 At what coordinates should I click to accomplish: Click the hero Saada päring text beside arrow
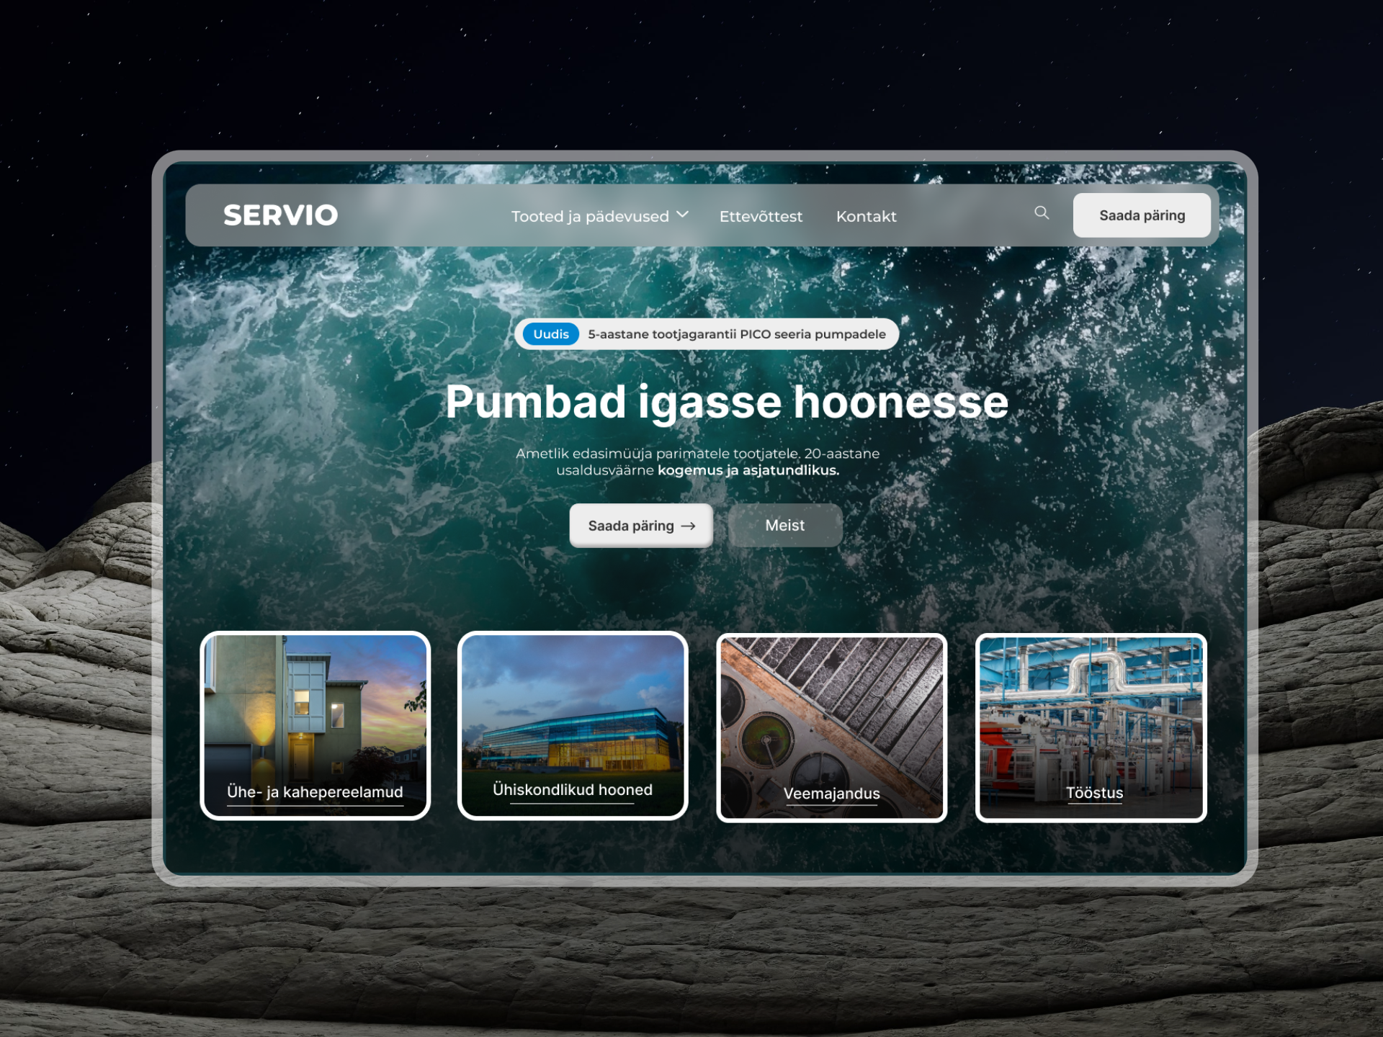631,526
